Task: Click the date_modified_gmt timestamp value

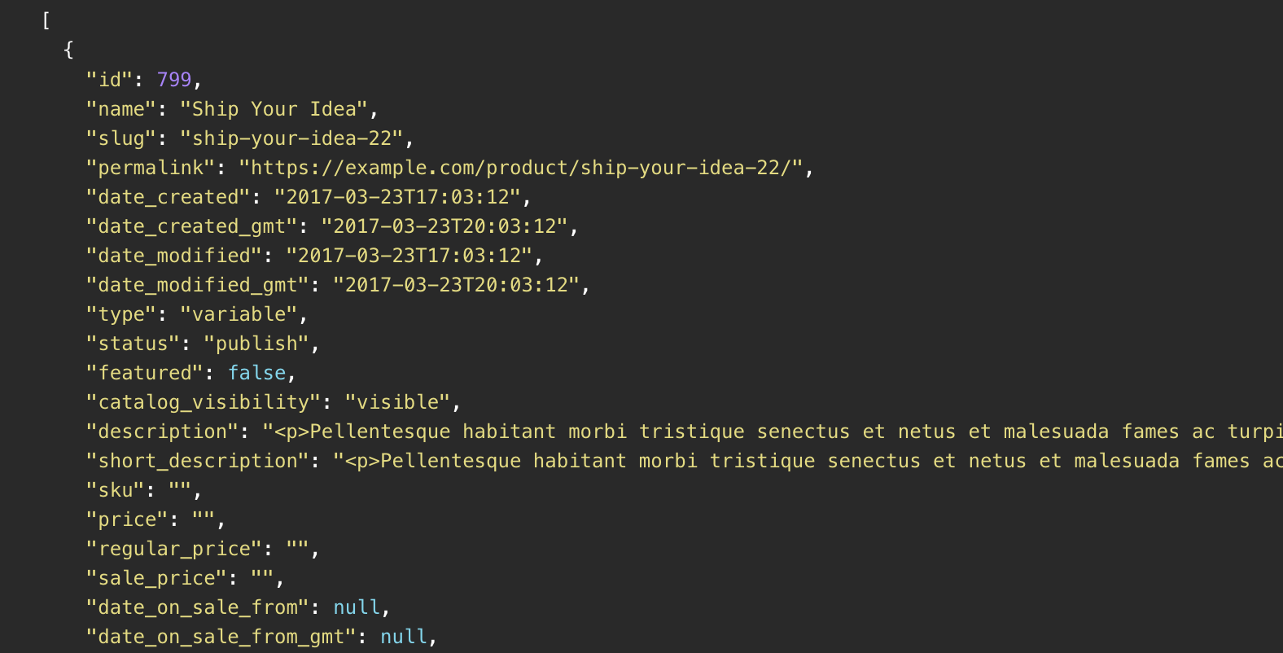Action: (462, 285)
